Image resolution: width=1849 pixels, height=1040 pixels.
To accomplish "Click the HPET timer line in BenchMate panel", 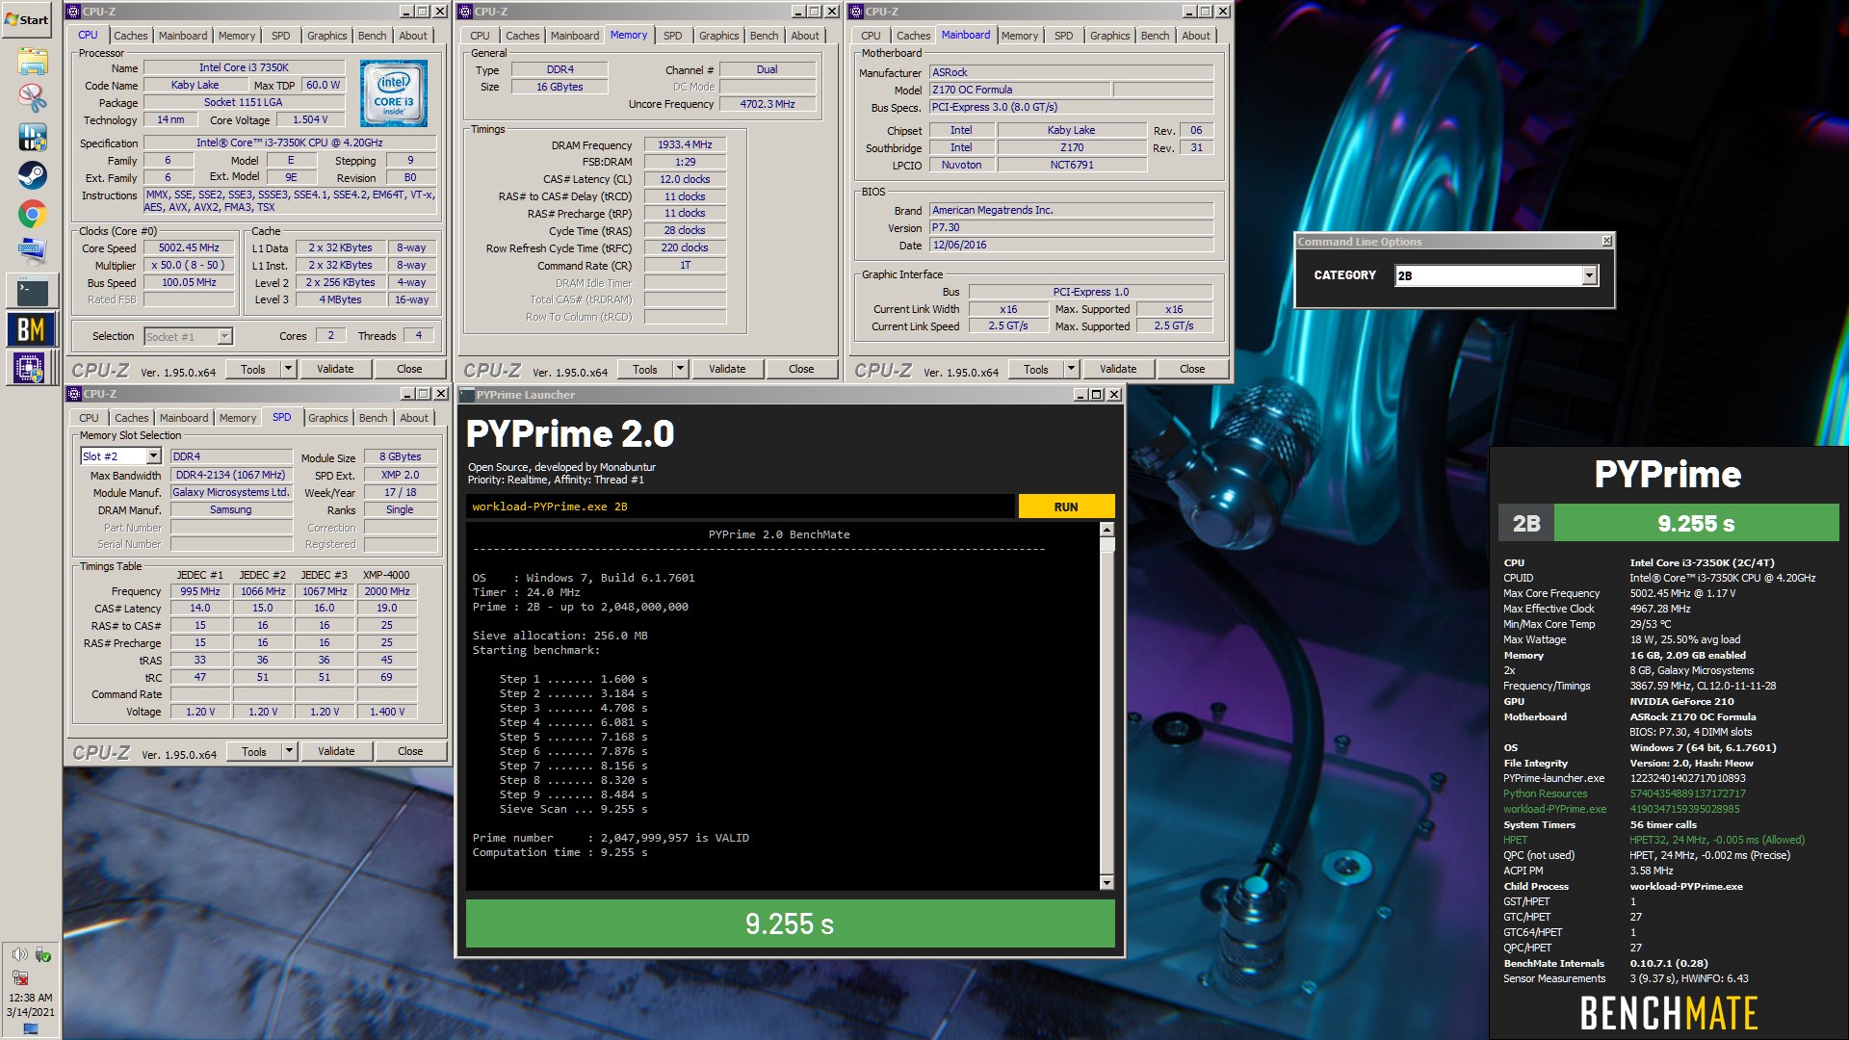I will point(1654,840).
